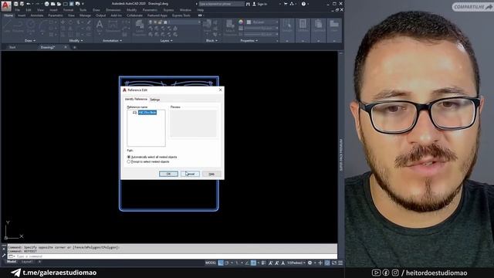The width and height of the screenshot is (494, 278).
Task: Click the COMPARTILHE share button
Action: click(x=472, y=7)
